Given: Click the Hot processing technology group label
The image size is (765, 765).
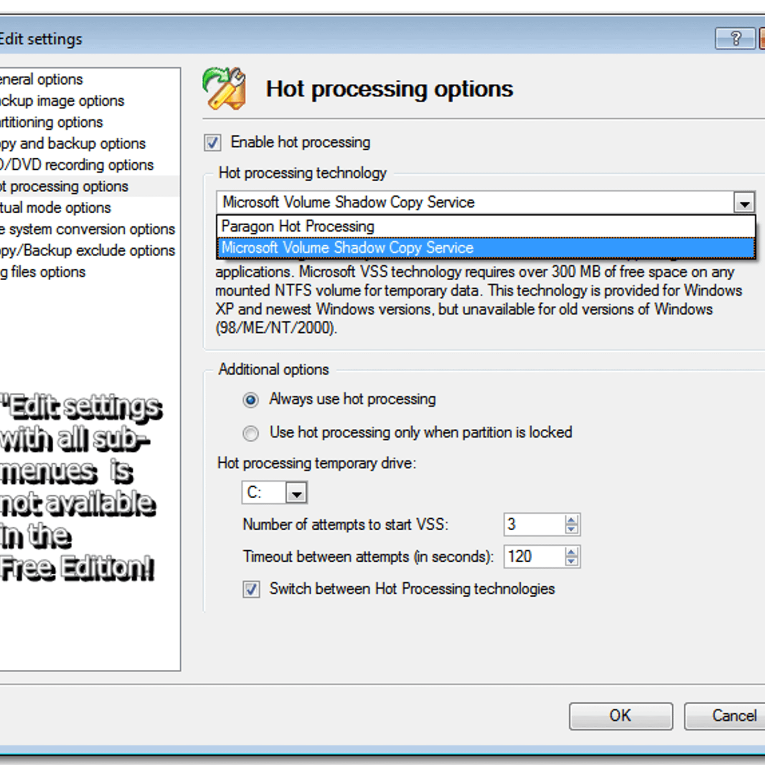Looking at the screenshot, I should (x=303, y=173).
